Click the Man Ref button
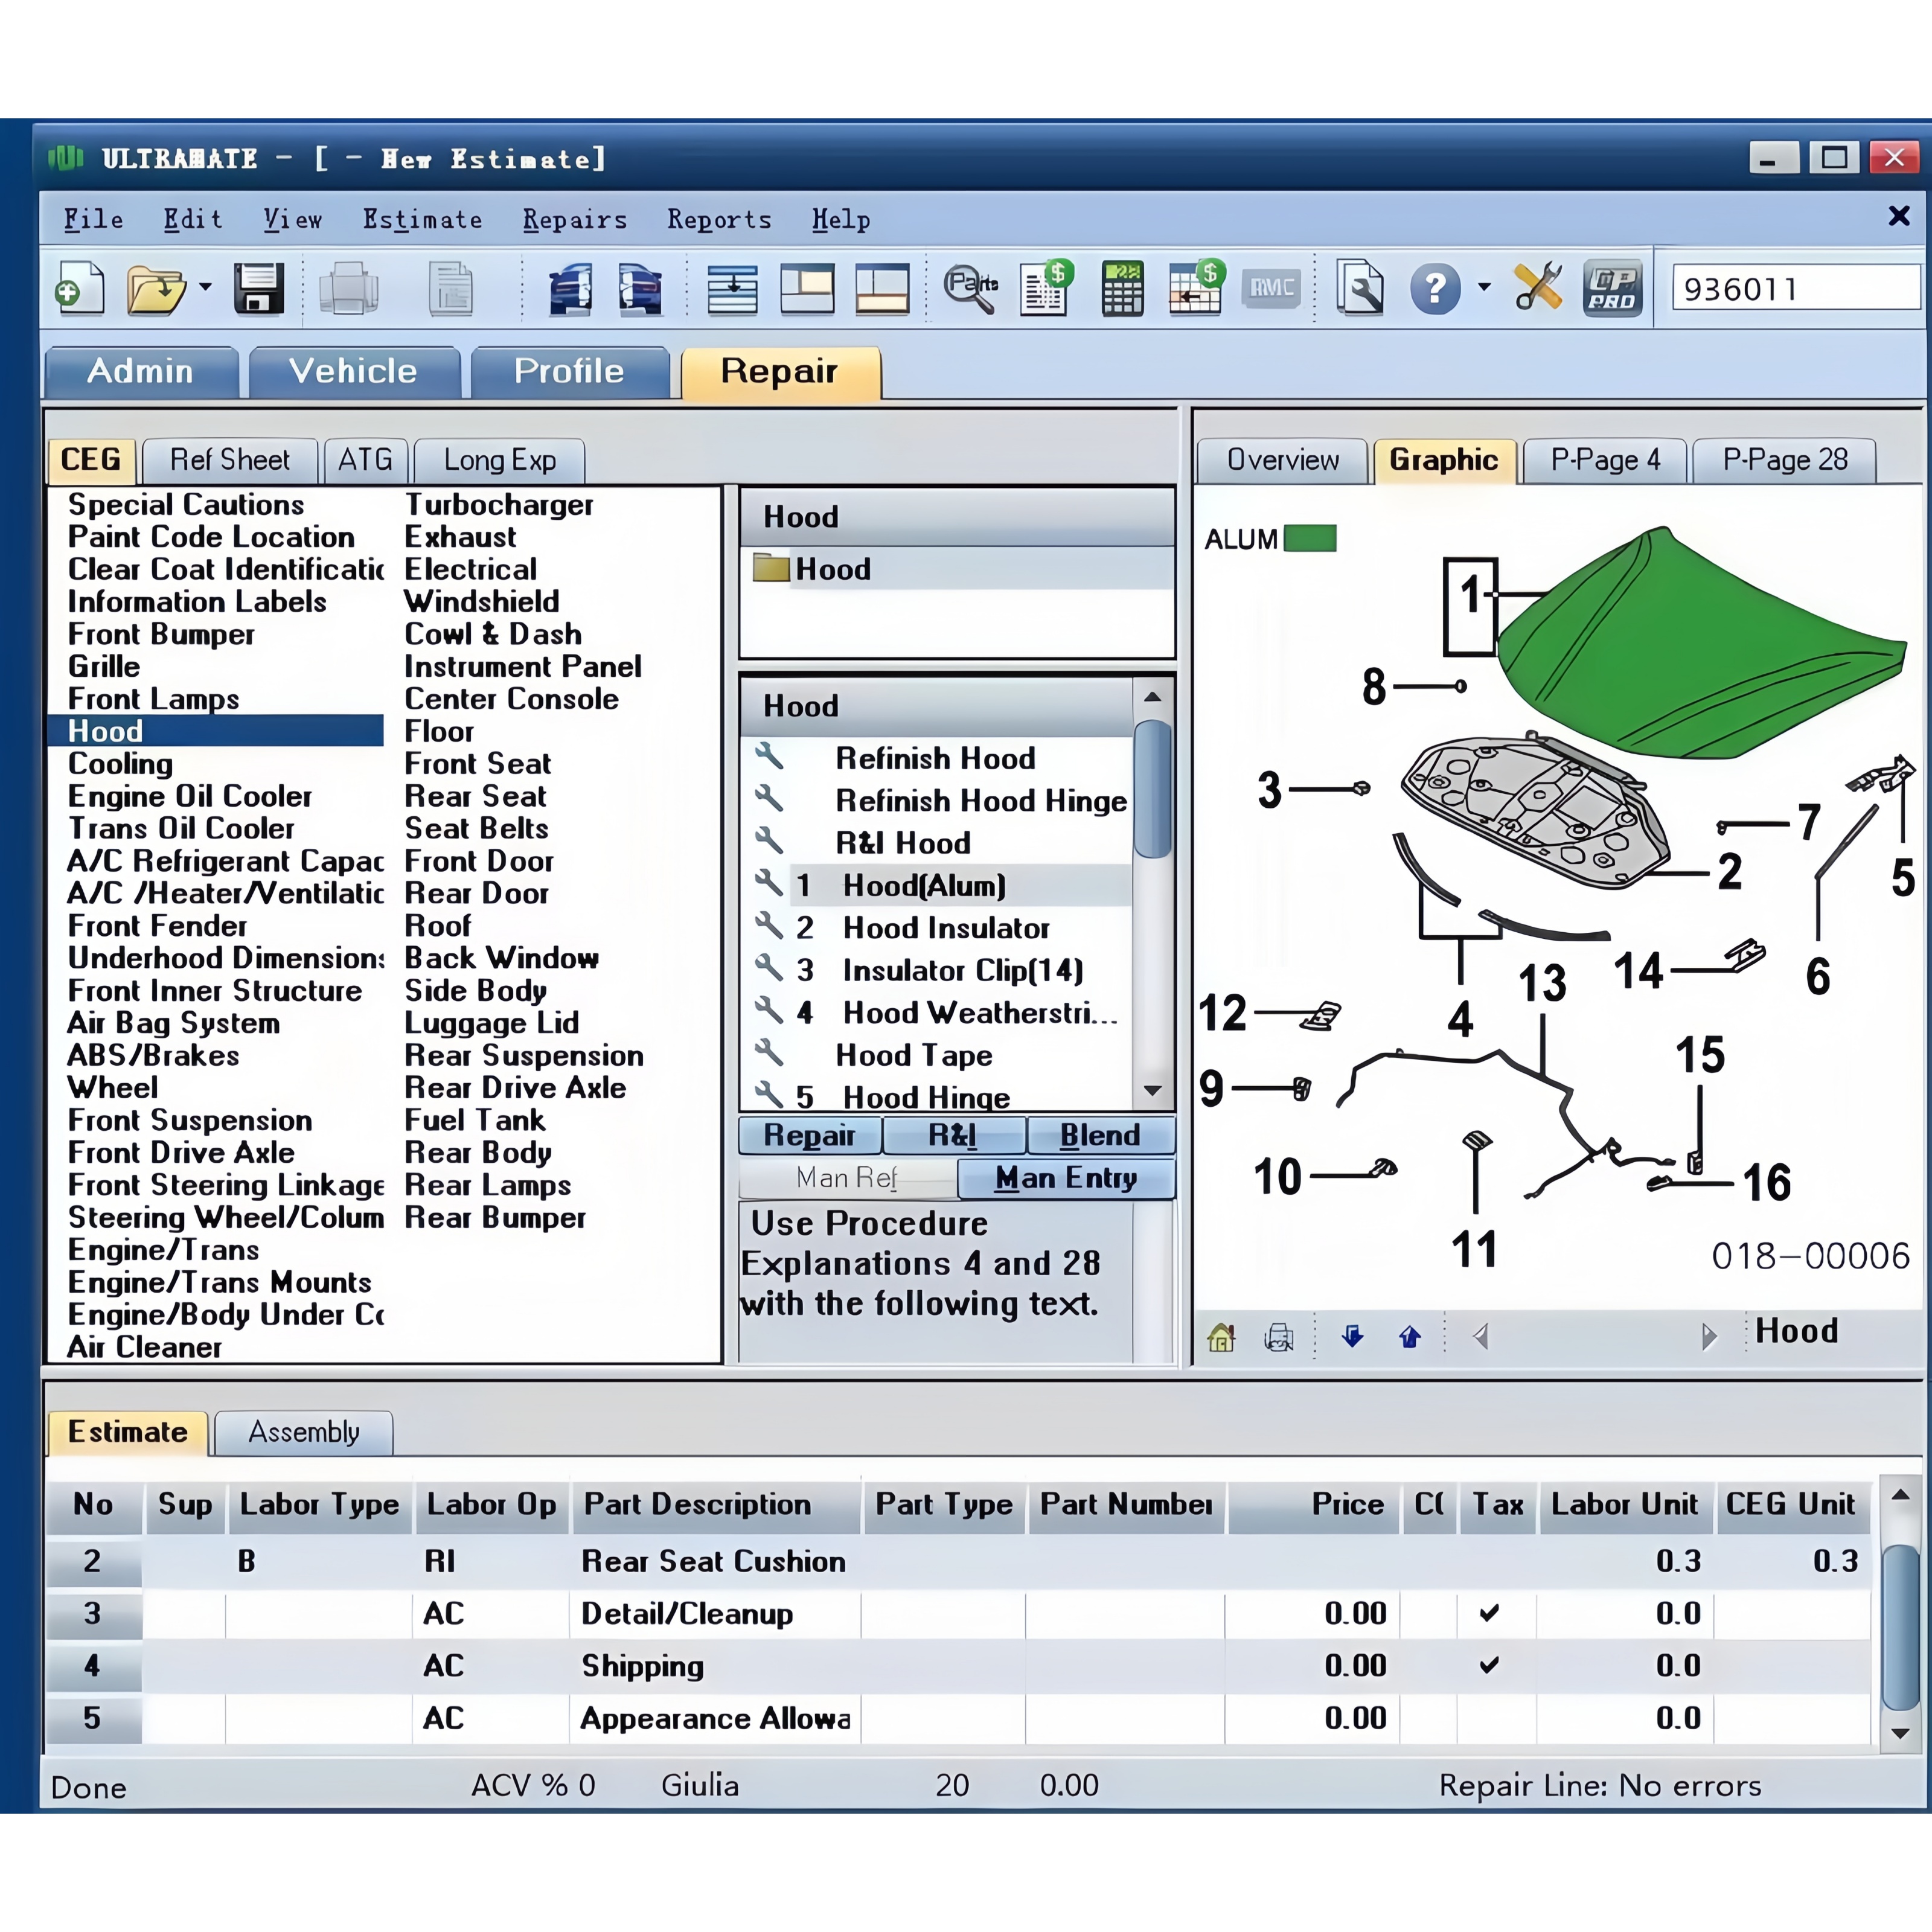Screen dimensions: 1932x1932 point(847,1178)
